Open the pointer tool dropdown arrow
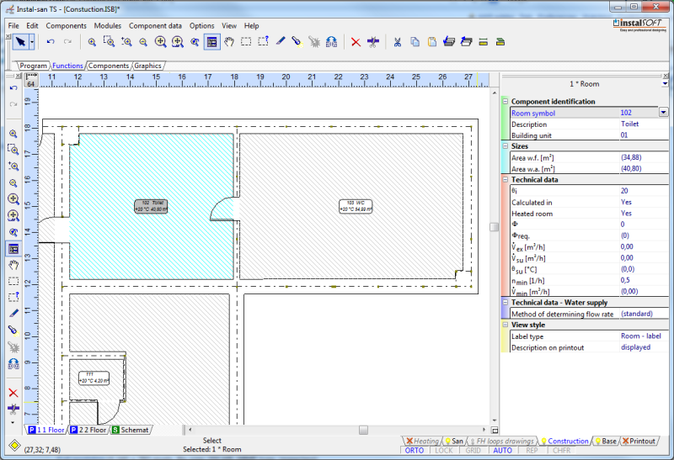The height and width of the screenshot is (460, 674). click(32, 42)
